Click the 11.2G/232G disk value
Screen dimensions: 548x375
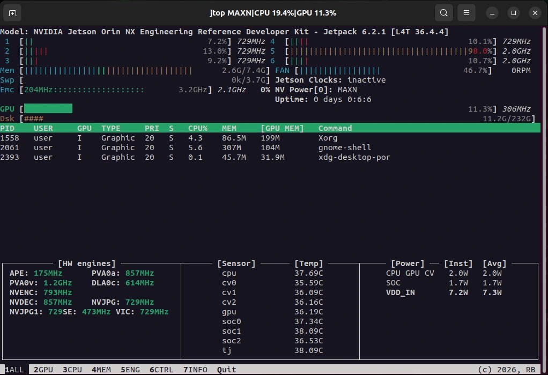click(x=506, y=119)
